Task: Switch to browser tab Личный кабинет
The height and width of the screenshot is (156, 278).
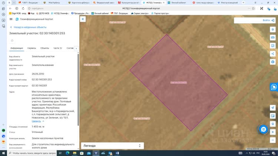Action: pos(179,3)
